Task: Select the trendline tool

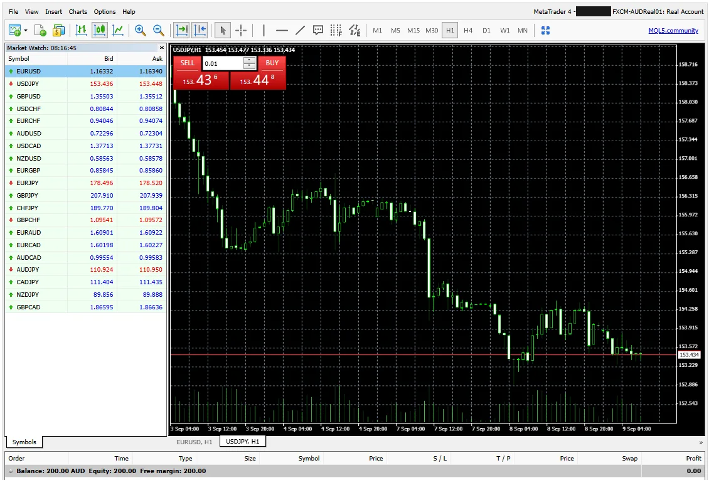Action: (x=300, y=30)
